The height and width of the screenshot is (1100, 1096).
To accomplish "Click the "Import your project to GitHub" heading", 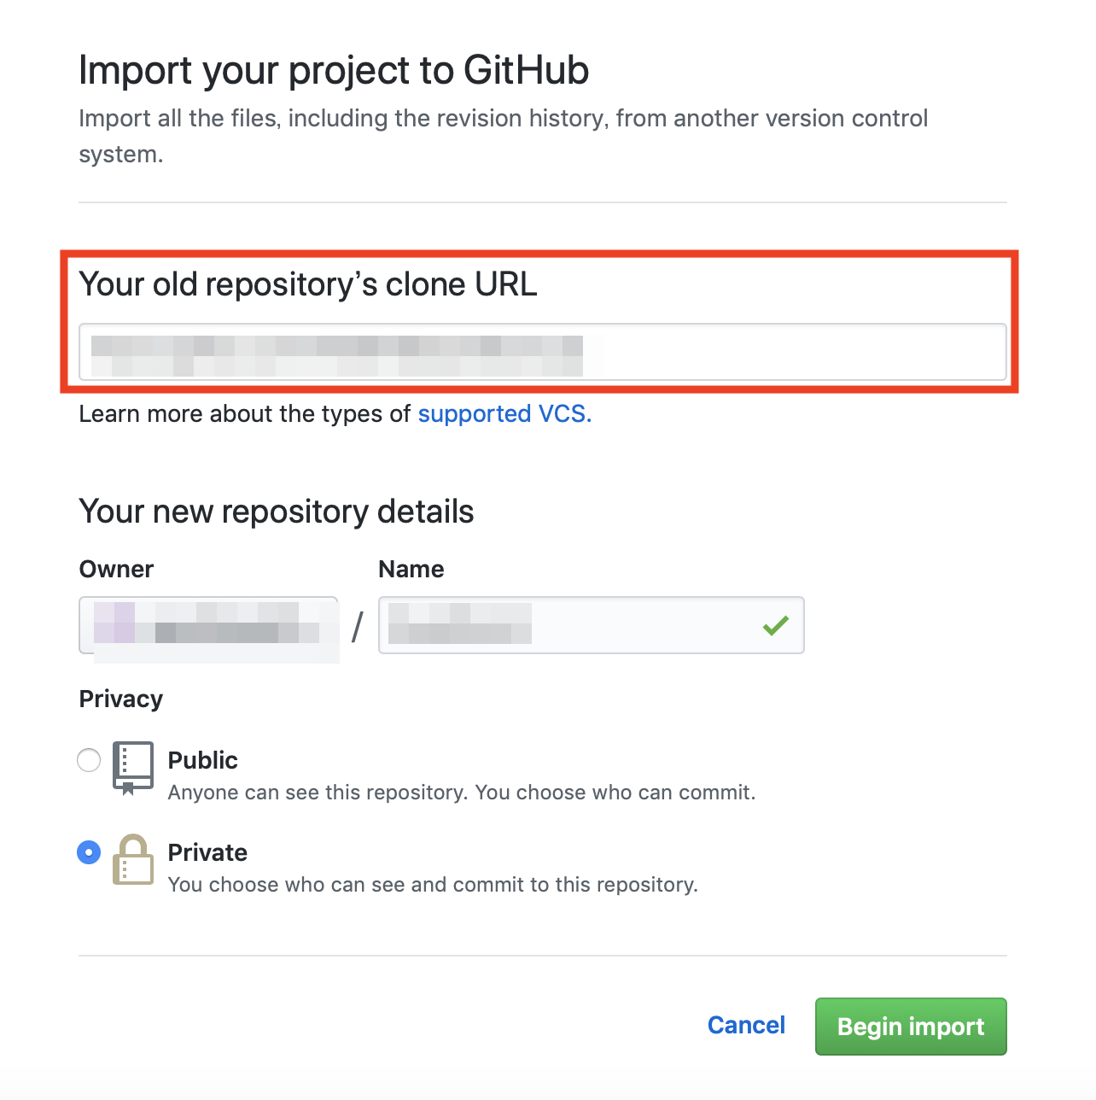I will (x=334, y=70).
